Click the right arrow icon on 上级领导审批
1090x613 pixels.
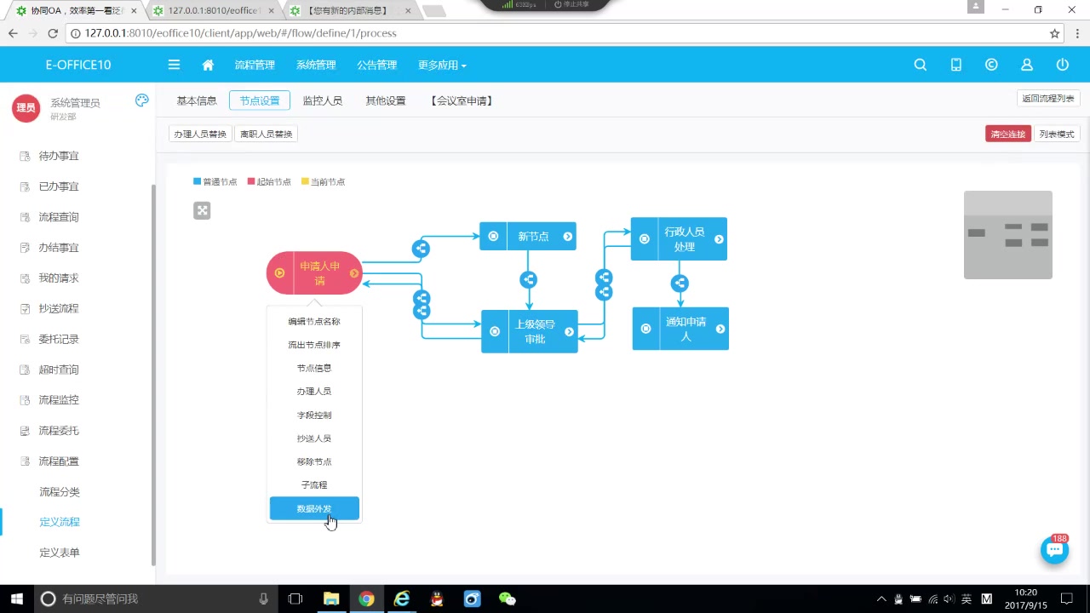point(570,332)
